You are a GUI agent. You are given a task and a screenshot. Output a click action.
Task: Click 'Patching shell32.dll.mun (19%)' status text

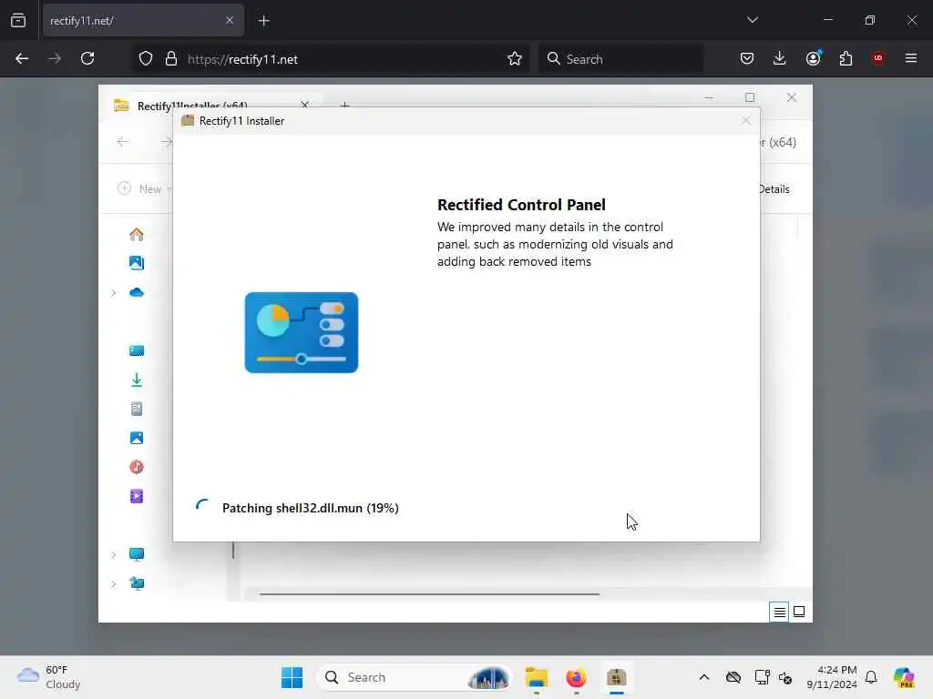310,508
